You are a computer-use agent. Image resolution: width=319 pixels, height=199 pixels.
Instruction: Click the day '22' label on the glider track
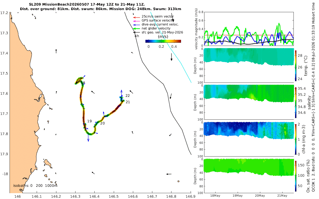[128, 96]
